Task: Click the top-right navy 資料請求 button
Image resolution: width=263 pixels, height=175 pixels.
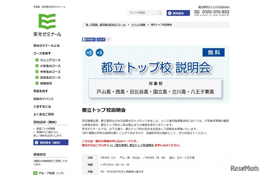Action: click(178, 13)
